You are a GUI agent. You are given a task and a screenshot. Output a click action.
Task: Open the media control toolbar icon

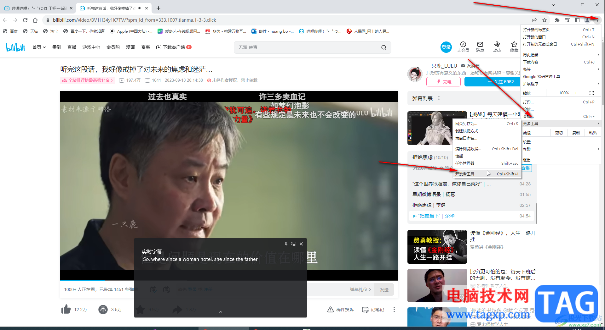[567, 20]
